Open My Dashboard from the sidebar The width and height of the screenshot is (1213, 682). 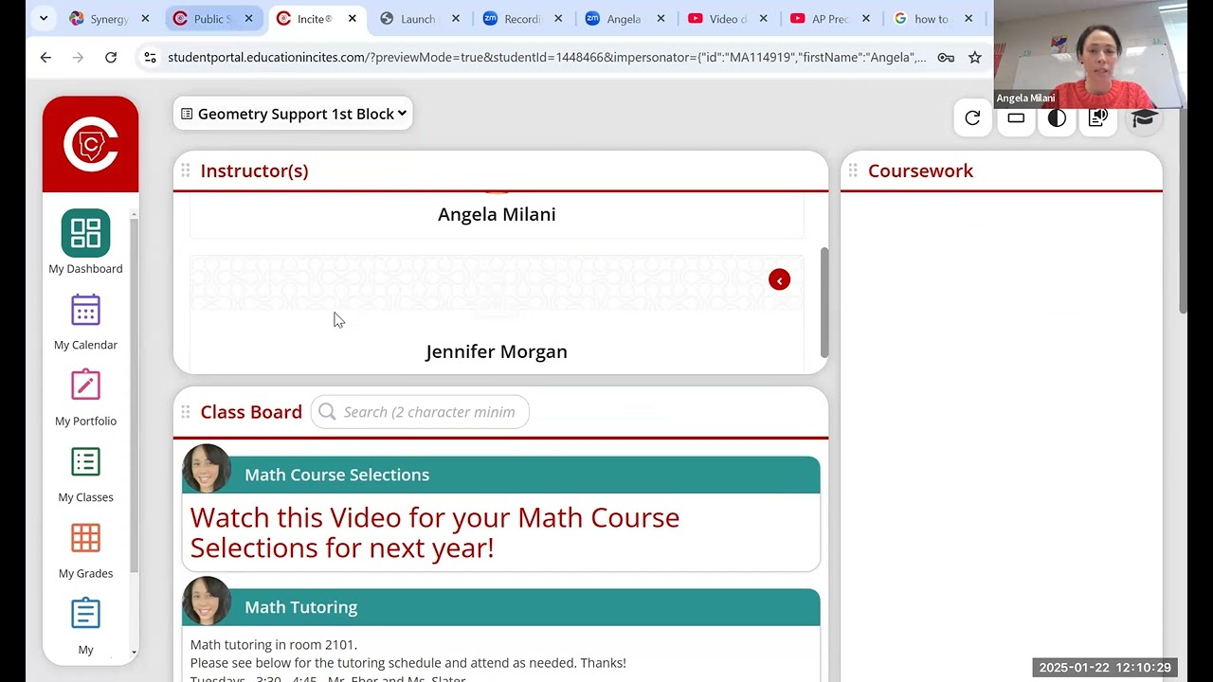tap(85, 242)
